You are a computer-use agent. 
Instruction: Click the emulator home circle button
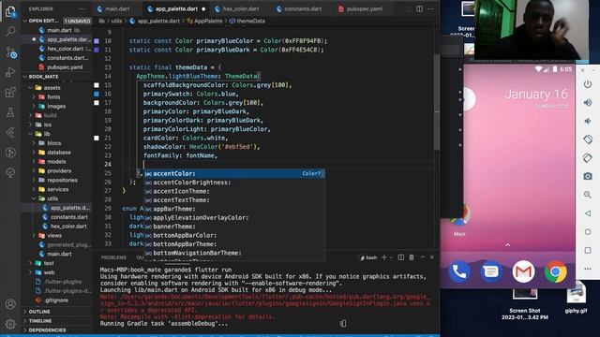point(588,232)
